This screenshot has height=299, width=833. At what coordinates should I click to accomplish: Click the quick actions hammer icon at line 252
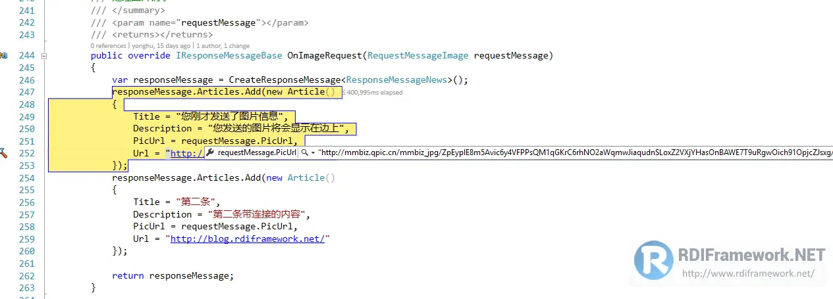(3, 153)
